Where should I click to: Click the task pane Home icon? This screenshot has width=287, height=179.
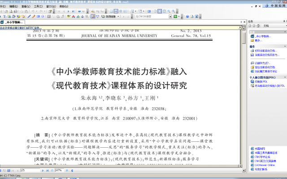(258, 26)
